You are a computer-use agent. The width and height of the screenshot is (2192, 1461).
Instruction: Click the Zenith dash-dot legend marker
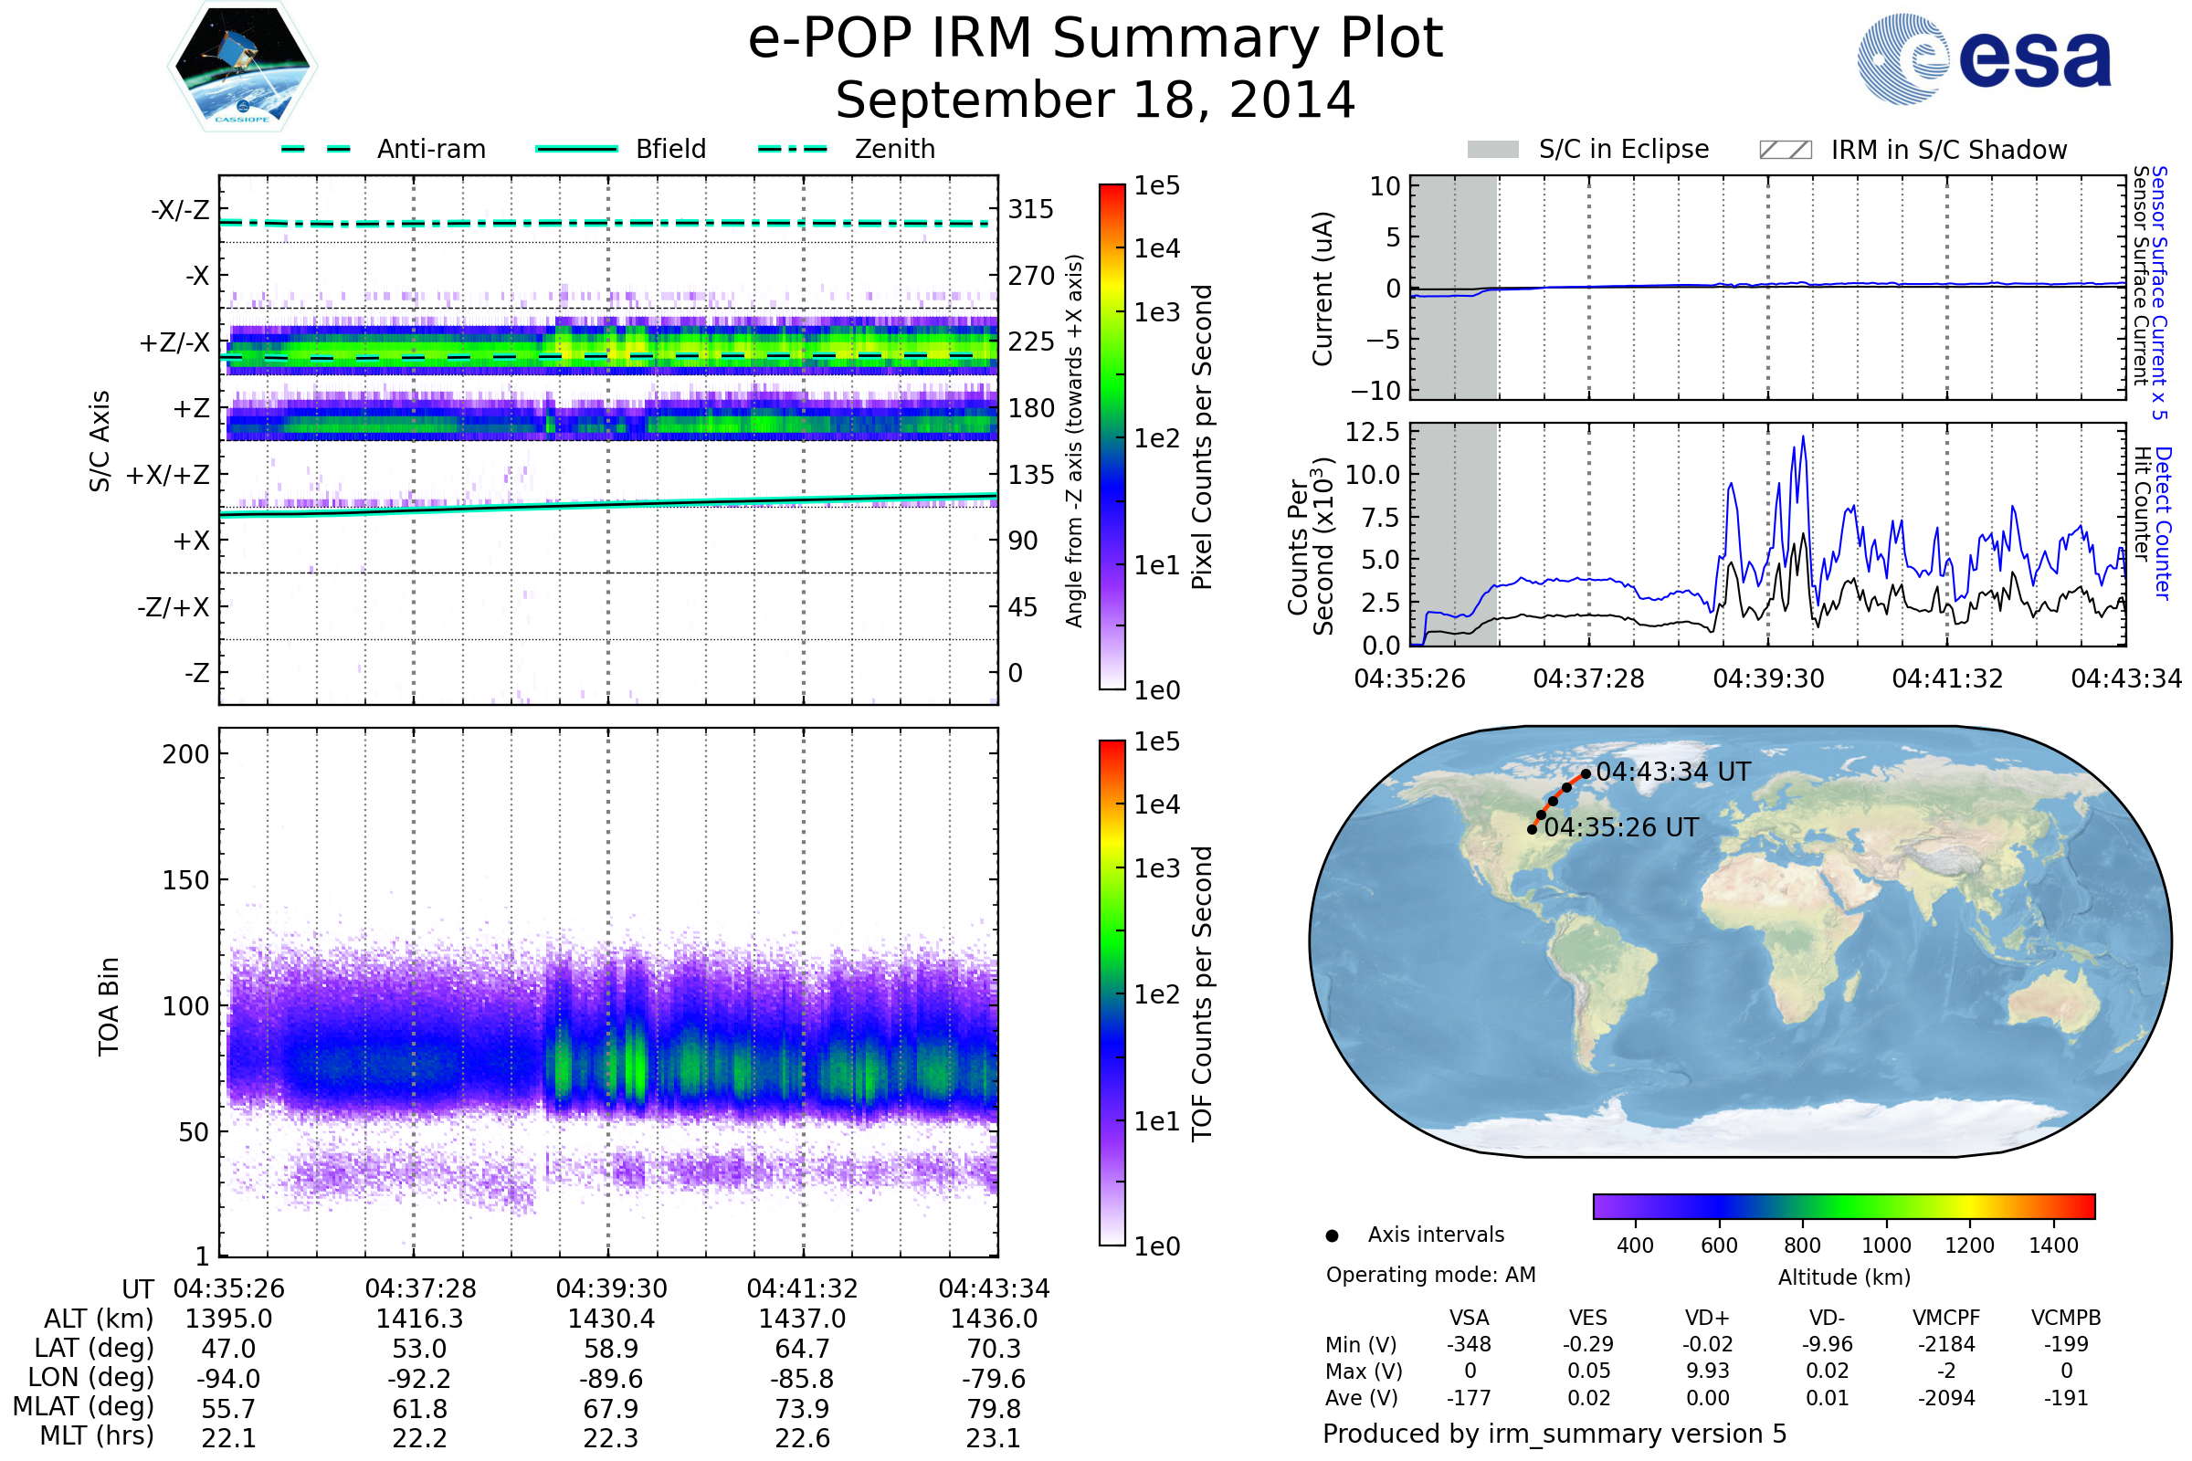793,149
